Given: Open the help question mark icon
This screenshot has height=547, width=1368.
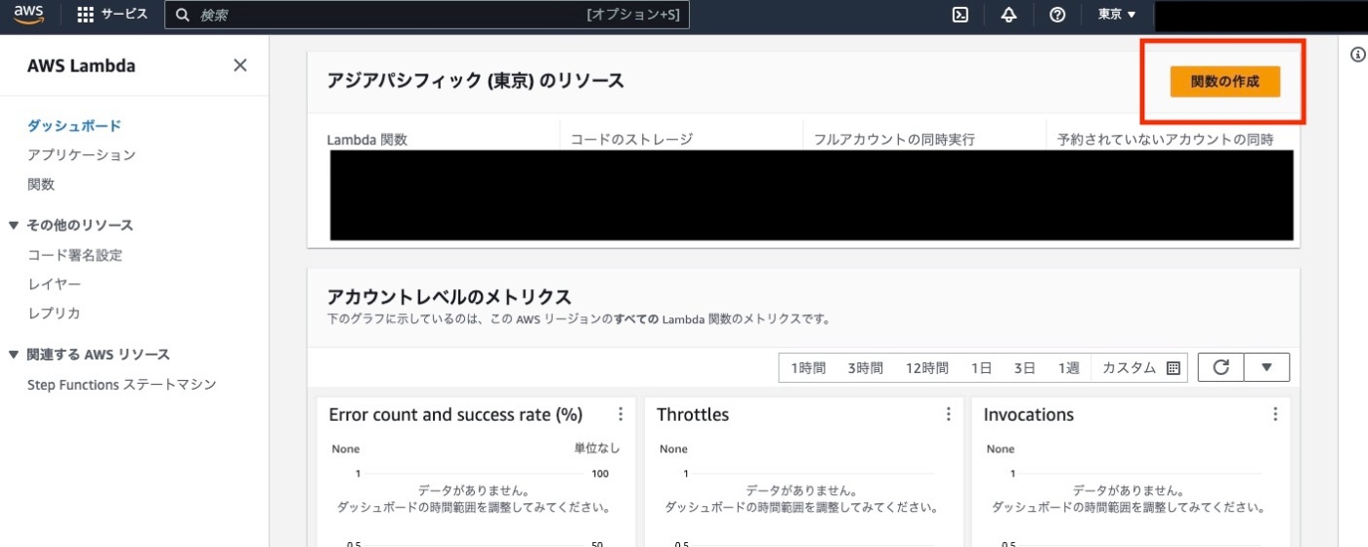Looking at the screenshot, I should coord(1056,15).
